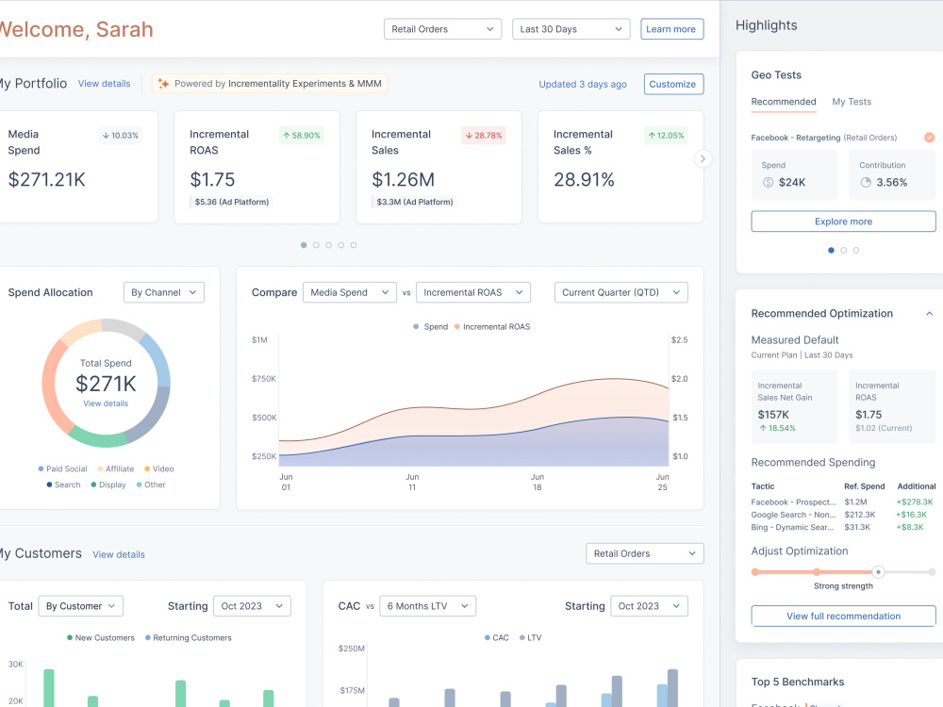Click the Updated 3 days ago text

(583, 84)
